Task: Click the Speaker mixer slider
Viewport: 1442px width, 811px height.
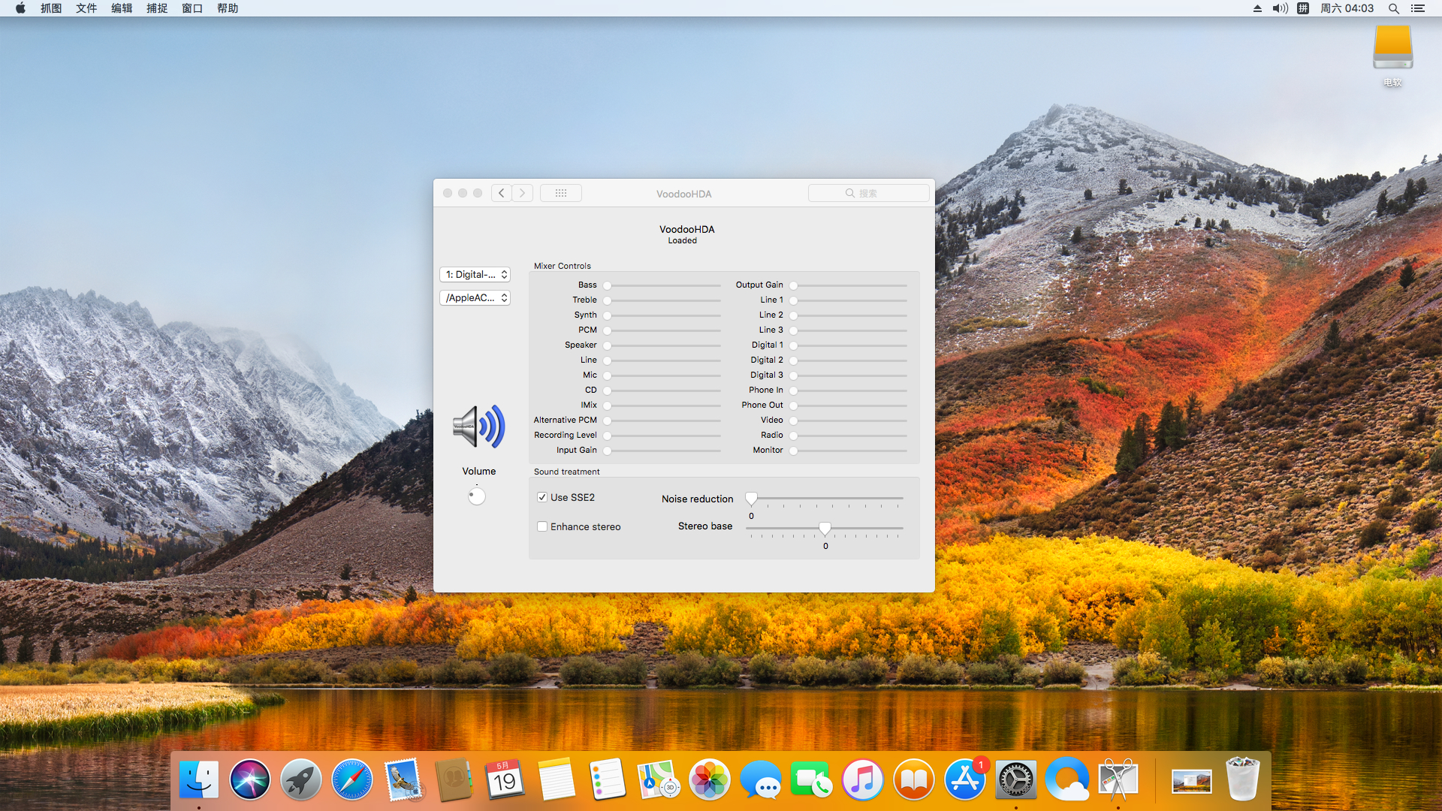Action: (662, 345)
